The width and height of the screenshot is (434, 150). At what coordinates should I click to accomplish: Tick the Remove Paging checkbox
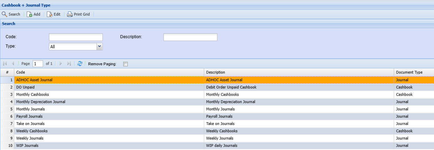(126, 64)
